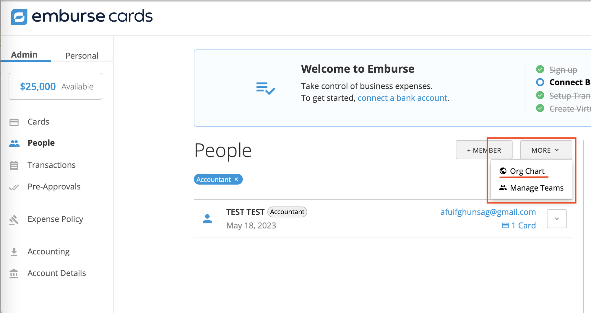The height and width of the screenshot is (313, 591).
Task: Expand the MORE dropdown
Action: tap(546, 150)
